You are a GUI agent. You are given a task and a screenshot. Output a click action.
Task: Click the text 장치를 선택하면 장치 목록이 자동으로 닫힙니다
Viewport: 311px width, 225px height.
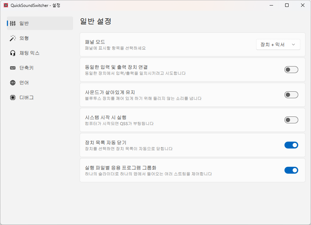point(129,149)
